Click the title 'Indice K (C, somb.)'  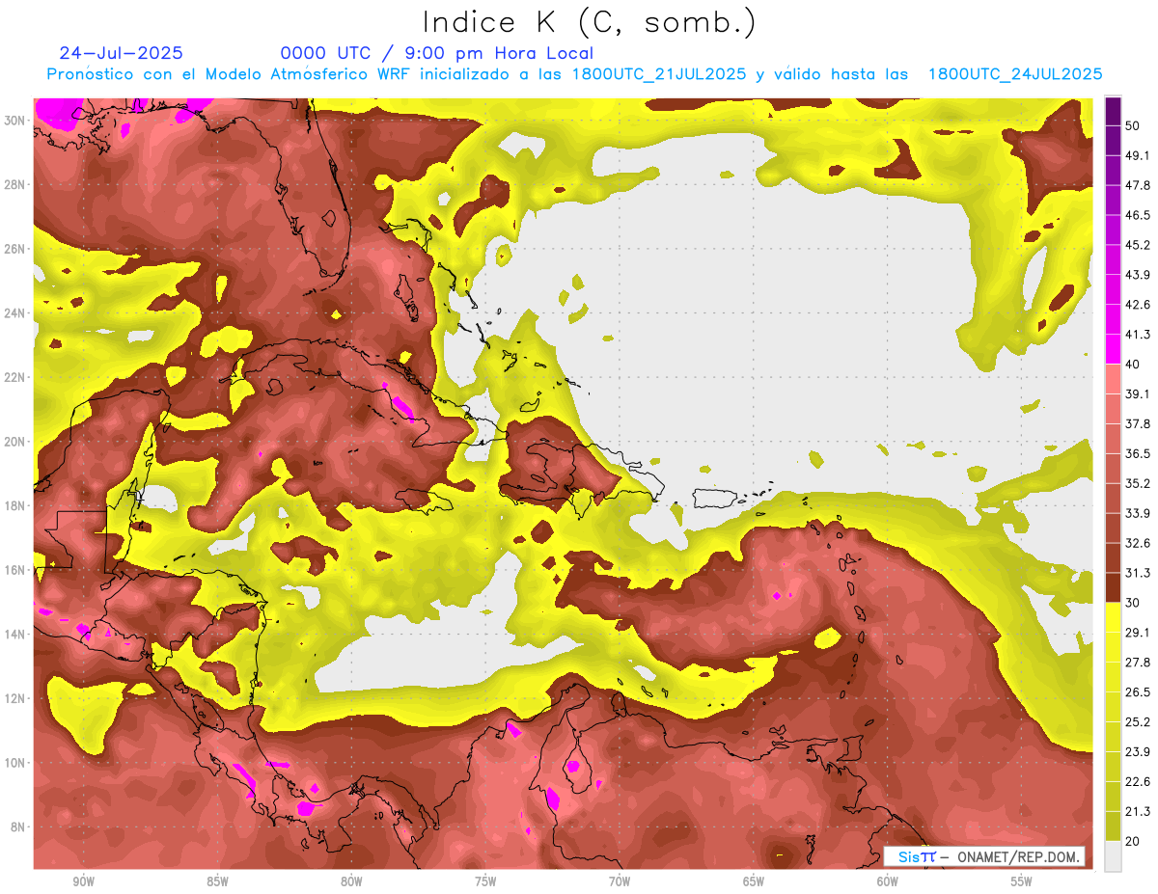[x=590, y=22]
